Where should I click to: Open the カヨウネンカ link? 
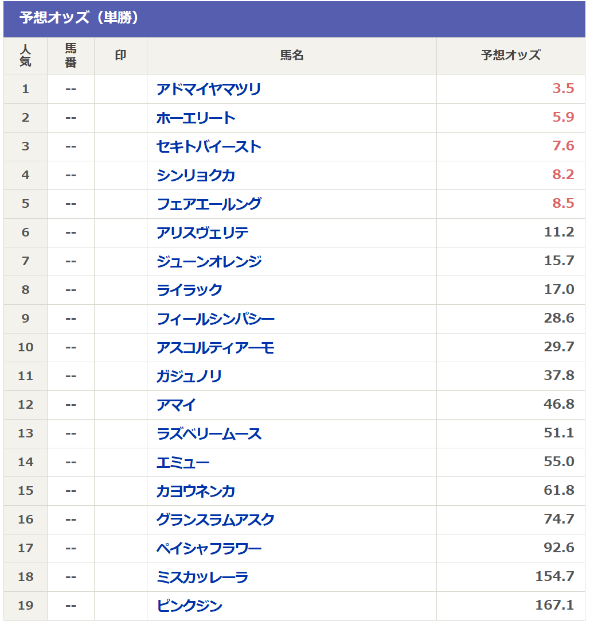click(196, 491)
